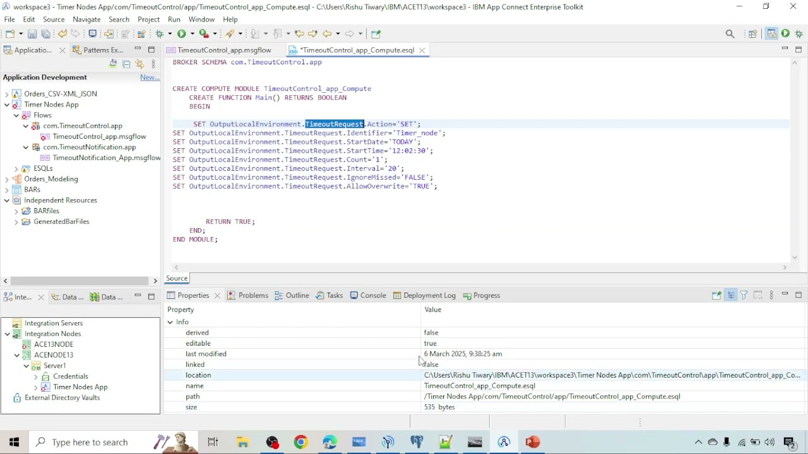808x454 pixels.
Task: Open the Source menu
Action: (x=54, y=20)
